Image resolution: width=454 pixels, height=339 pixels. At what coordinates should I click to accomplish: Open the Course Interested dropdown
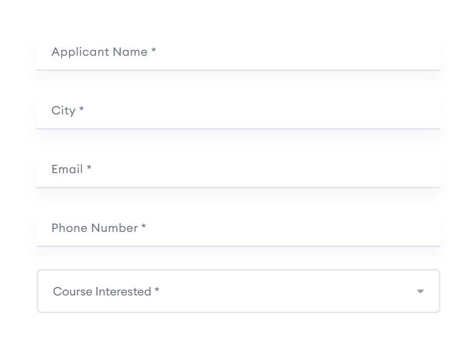click(x=238, y=291)
